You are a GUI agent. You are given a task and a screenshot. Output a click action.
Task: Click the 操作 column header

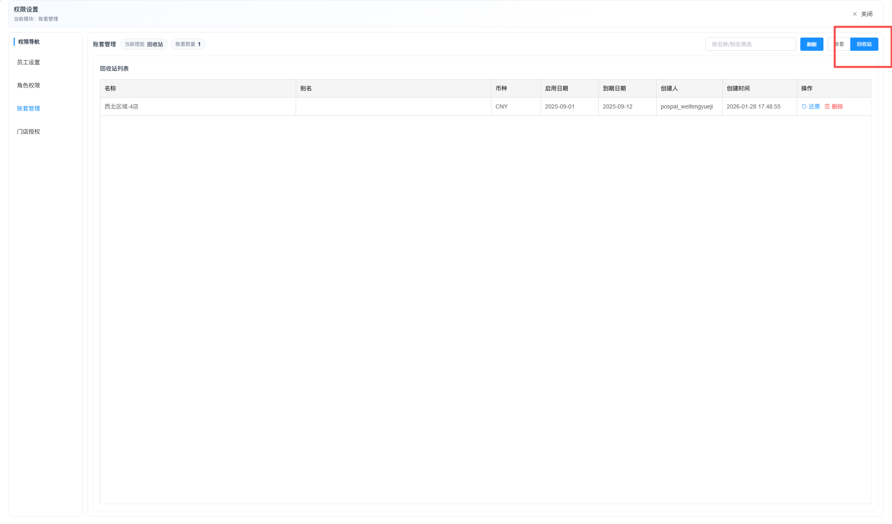[x=834, y=88]
